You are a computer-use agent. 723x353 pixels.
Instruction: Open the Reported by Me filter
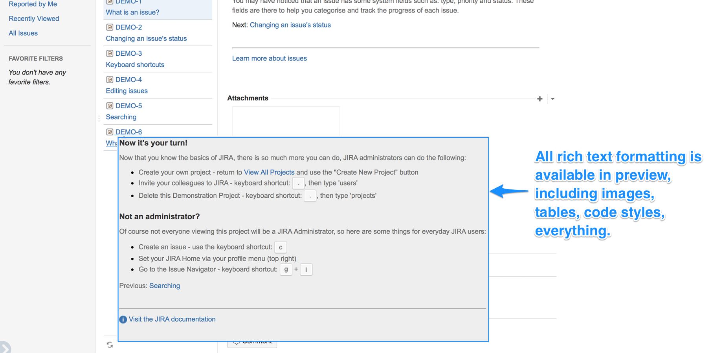tap(33, 4)
